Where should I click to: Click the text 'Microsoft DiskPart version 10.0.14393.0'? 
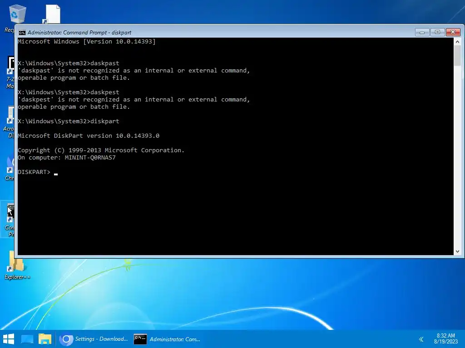click(89, 136)
